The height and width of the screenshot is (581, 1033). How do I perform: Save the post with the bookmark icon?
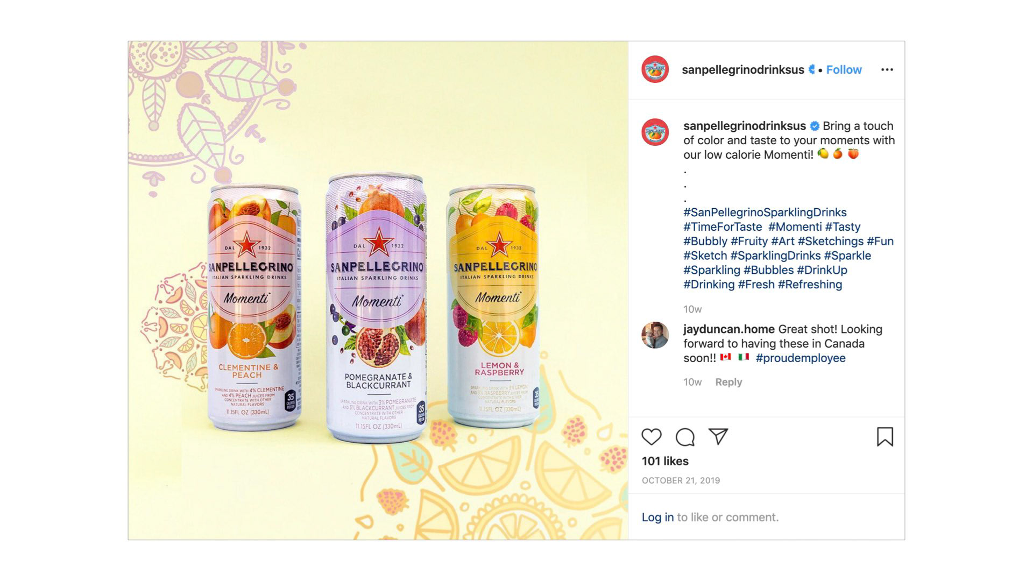(885, 437)
